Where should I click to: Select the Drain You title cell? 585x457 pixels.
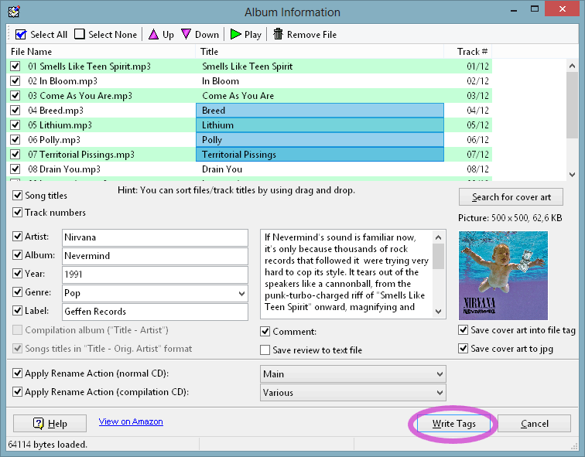pyautogui.click(x=320, y=169)
